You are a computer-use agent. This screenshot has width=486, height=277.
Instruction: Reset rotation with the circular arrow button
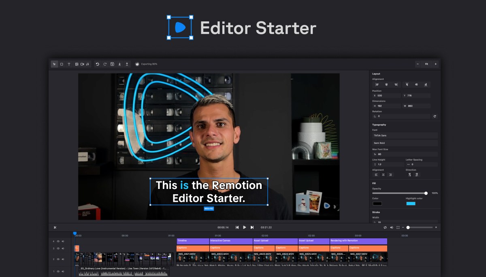434,116
